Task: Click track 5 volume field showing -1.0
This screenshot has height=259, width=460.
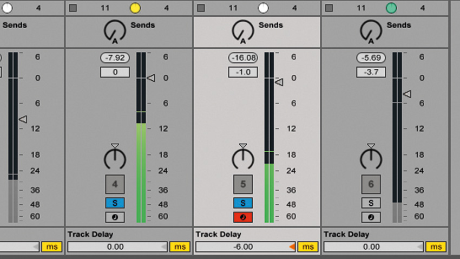Action: 243,72
